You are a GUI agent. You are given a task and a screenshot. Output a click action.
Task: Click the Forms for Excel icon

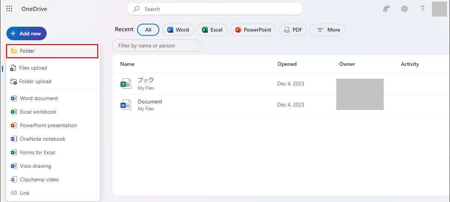14,152
